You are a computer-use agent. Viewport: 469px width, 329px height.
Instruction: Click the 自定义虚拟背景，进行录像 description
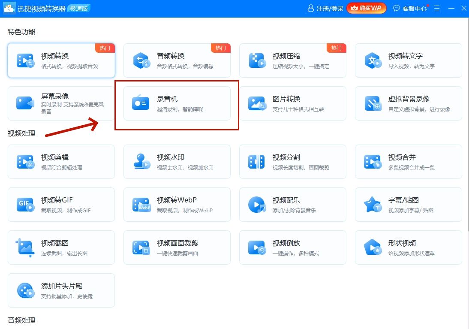coord(419,109)
